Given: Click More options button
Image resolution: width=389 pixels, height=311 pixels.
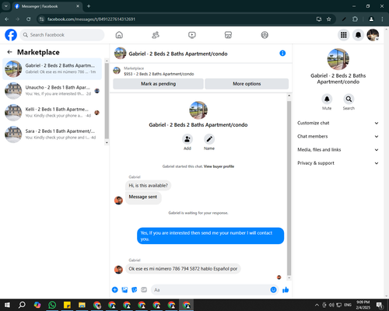Looking at the screenshot, I should (x=247, y=84).
